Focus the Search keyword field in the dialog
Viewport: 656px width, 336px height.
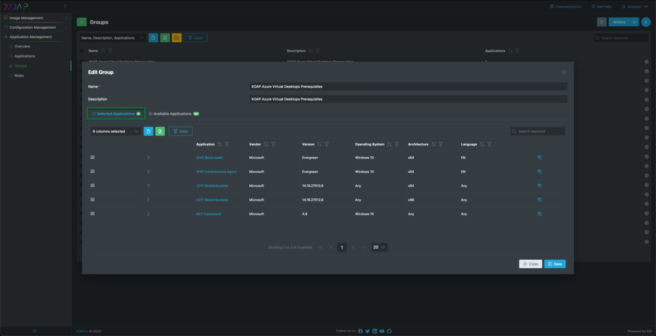click(x=540, y=131)
